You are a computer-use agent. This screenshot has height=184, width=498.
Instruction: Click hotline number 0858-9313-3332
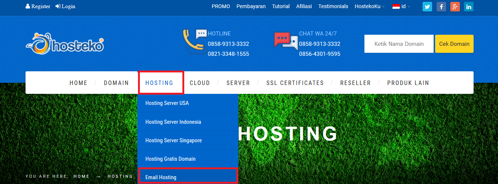click(228, 44)
